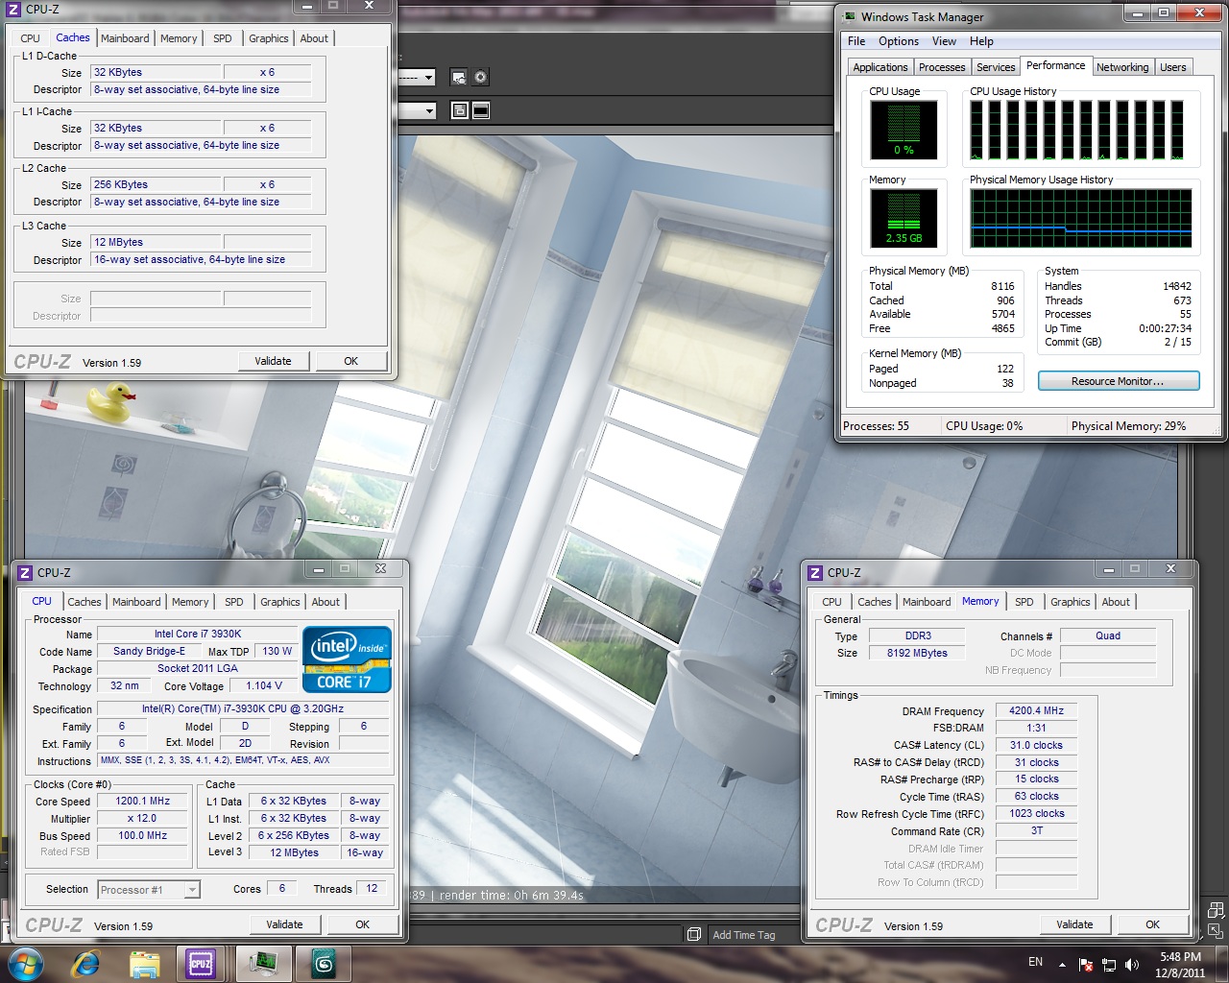Open the View menu in Task Manager

(x=944, y=41)
